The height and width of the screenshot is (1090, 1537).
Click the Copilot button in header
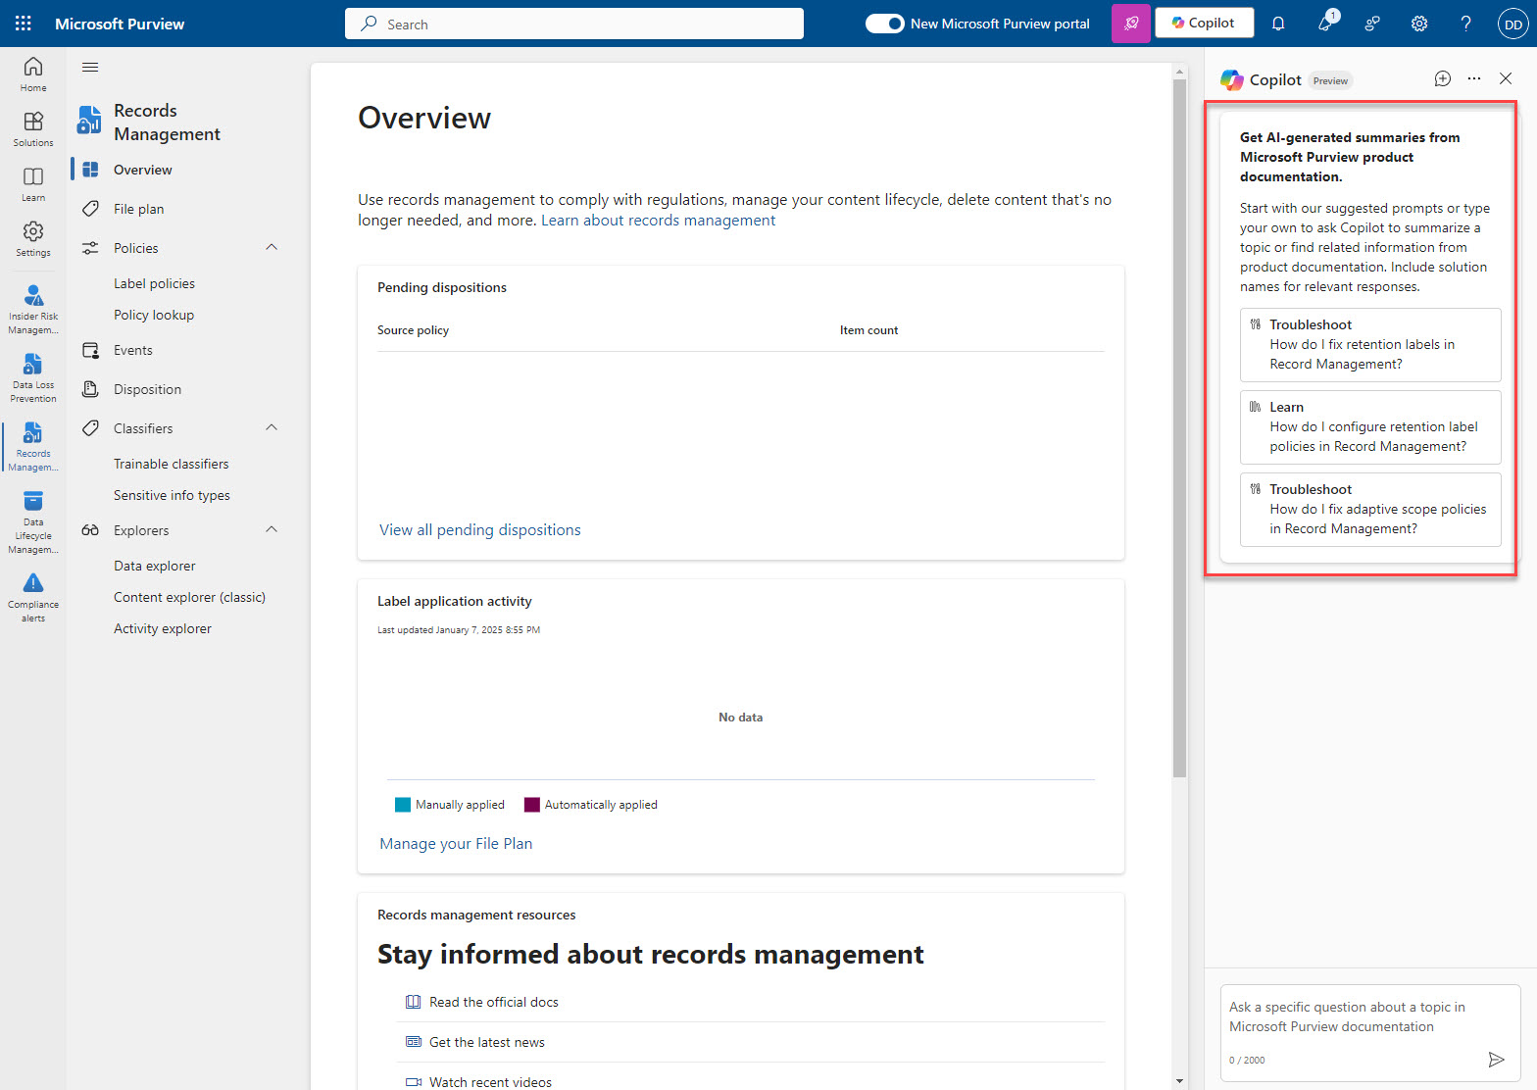1204,23
